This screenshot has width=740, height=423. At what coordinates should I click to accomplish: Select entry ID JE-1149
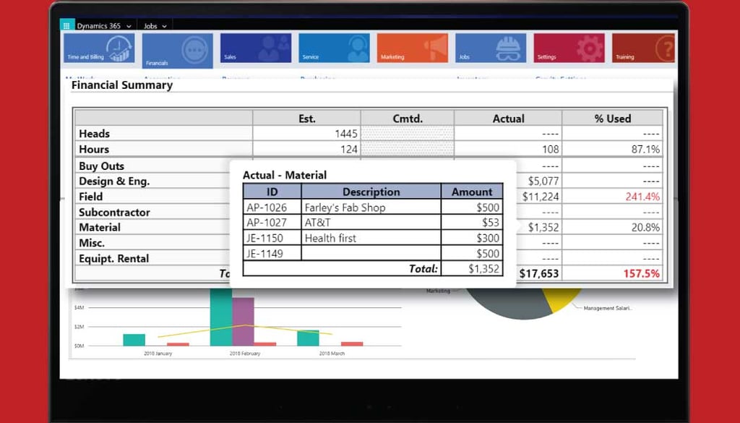coord(264,254)
